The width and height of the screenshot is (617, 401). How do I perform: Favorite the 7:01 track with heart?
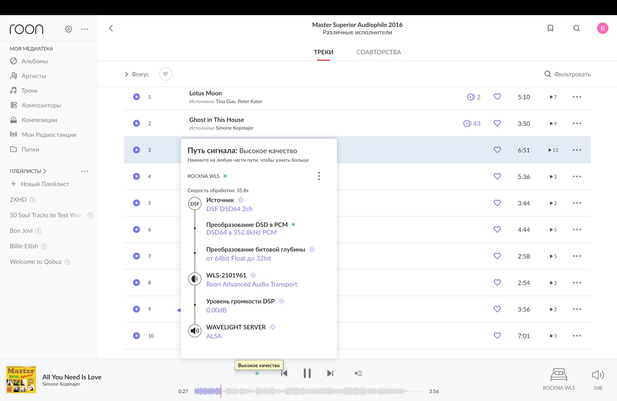click(497, 336)
